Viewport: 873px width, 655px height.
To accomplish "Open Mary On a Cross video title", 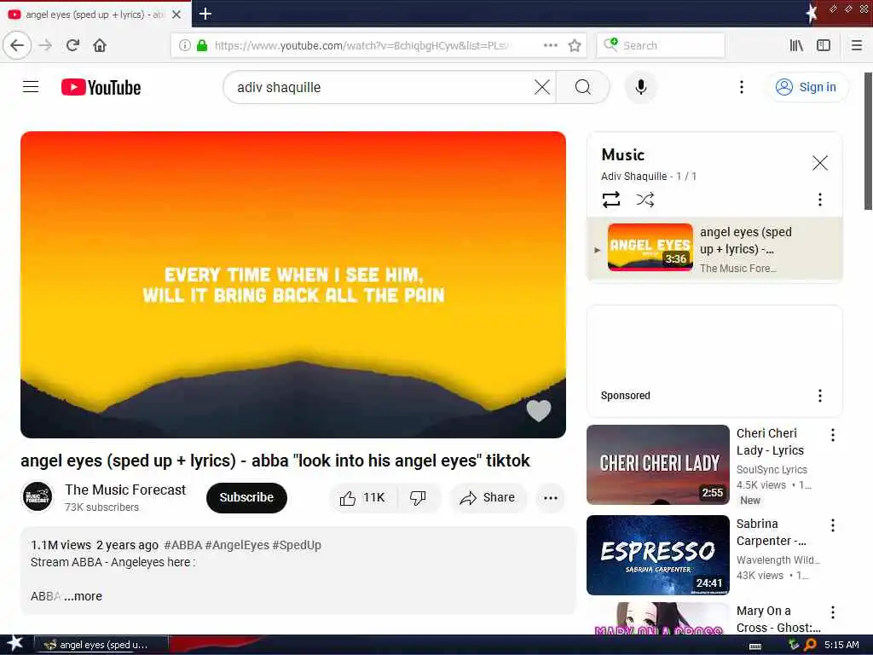I will (x=778, y=619).
